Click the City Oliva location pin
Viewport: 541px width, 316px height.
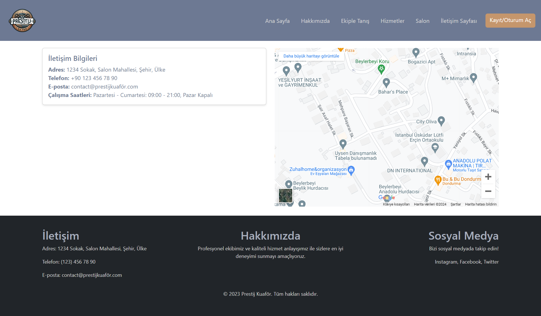441,121
